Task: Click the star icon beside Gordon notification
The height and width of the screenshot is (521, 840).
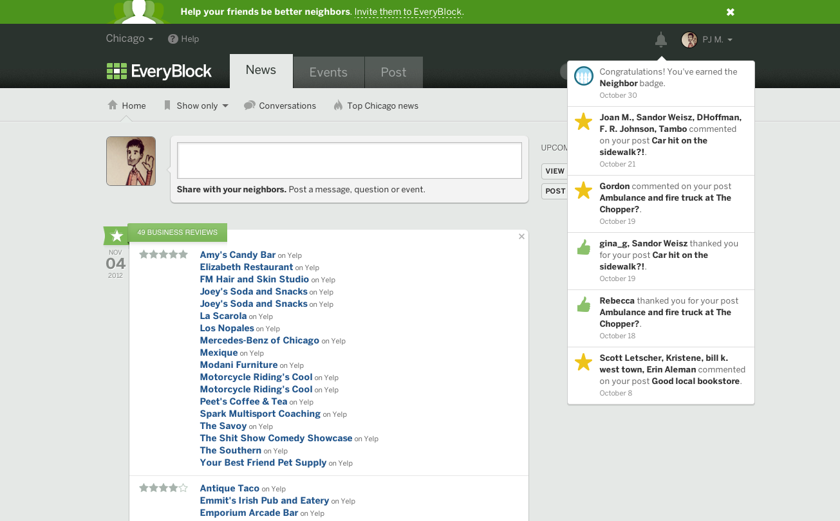Action: [x=583, y=190]
